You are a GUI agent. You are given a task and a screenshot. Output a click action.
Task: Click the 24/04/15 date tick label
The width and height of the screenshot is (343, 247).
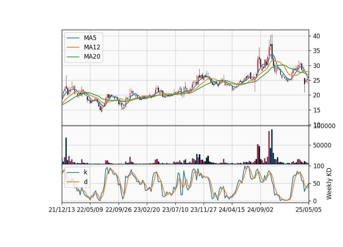[232, 210]
